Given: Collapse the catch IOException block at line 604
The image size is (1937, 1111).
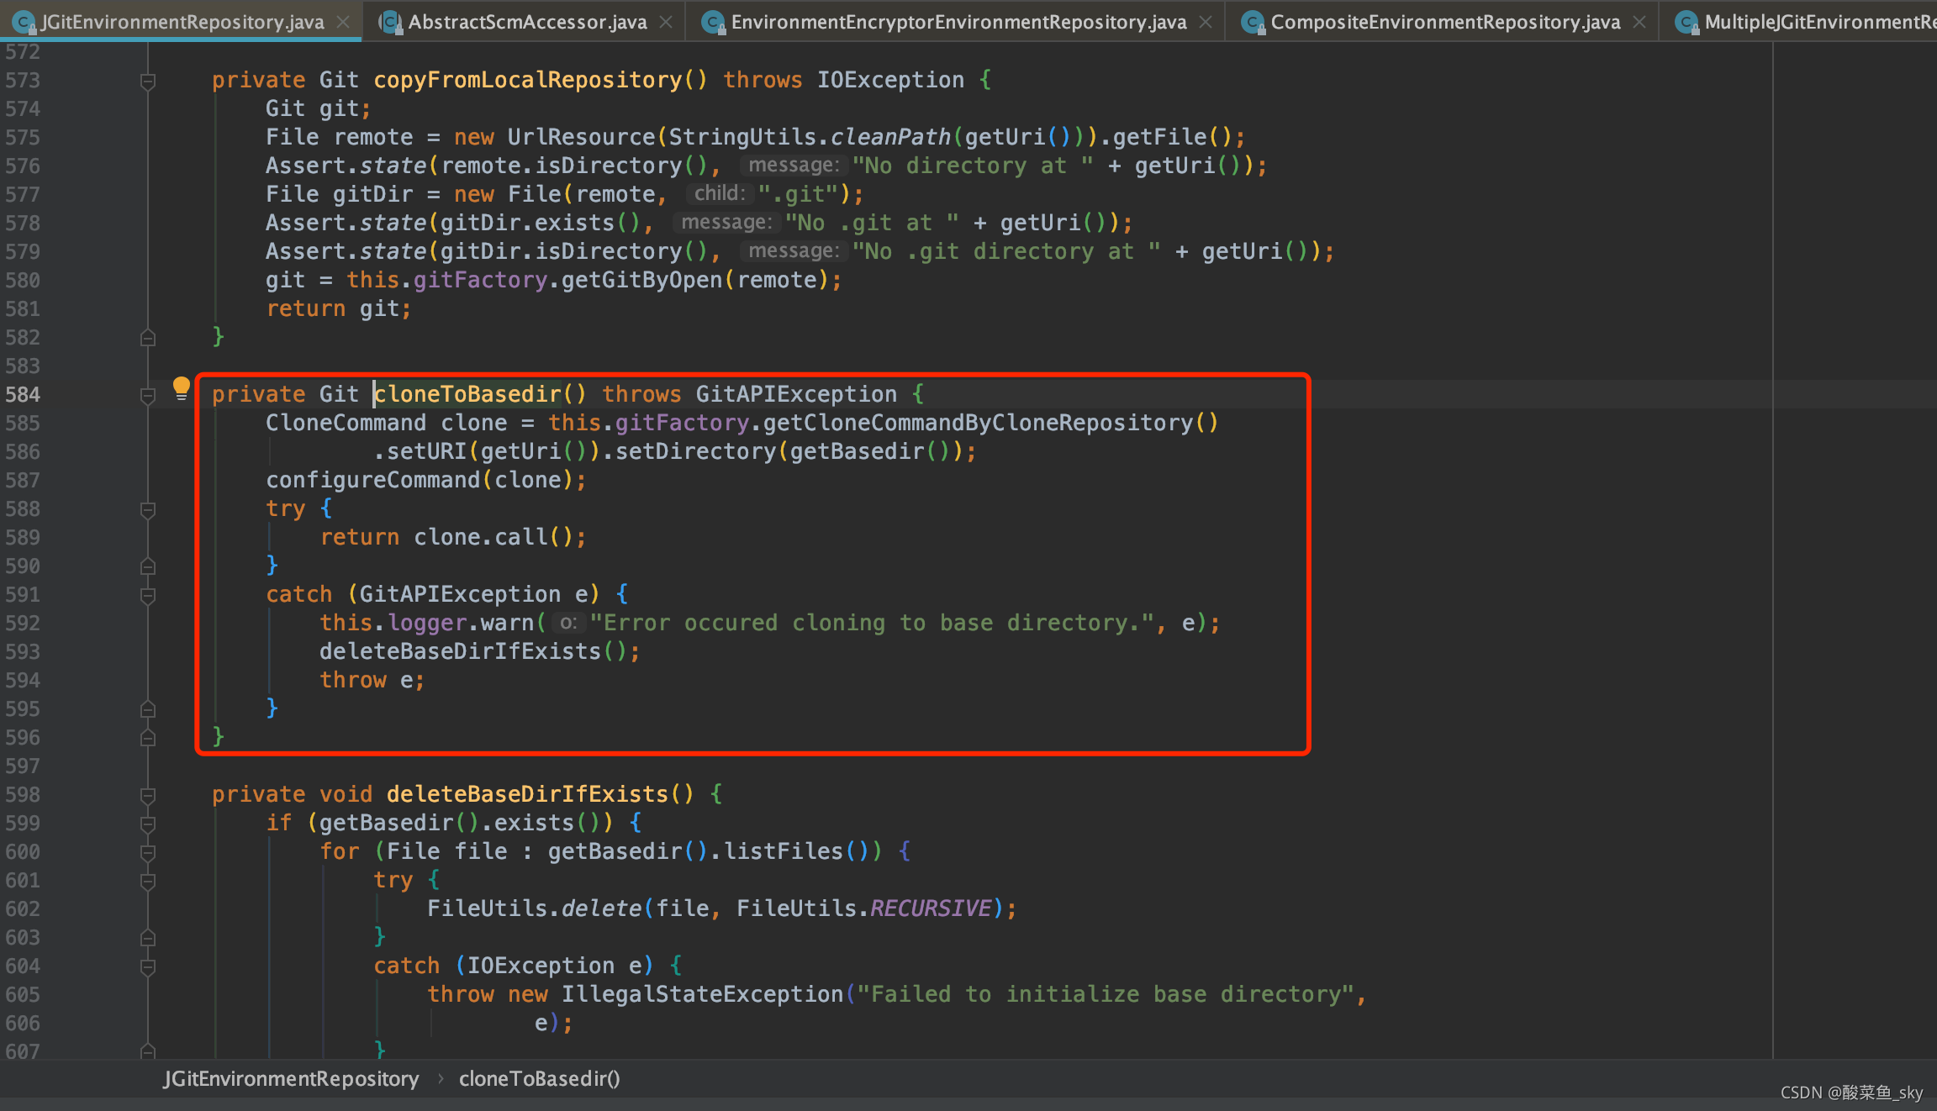Looking at the screenshot, I should point(148,967).
